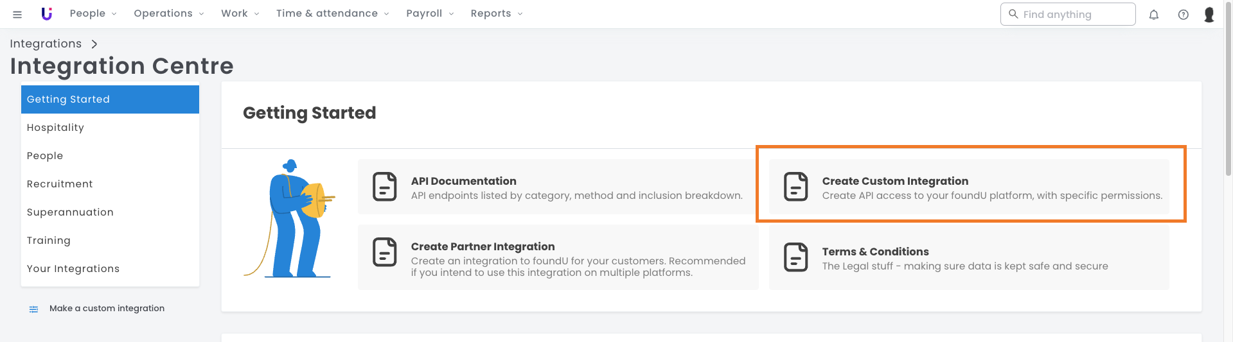Click the Integrations breadcrumb link

(46, 44)
